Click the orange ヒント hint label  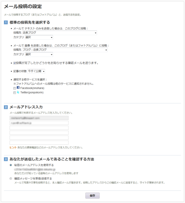(x=13, y=148)
